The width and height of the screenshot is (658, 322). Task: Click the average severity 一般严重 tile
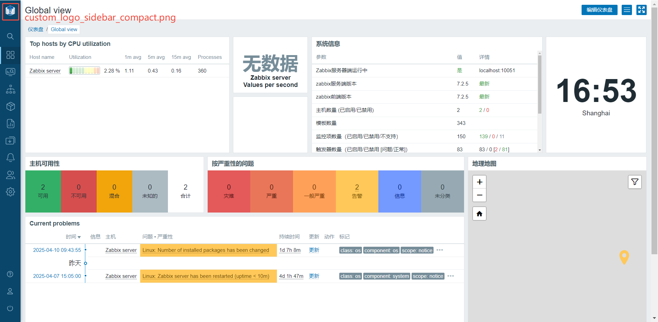coord(314,191)
